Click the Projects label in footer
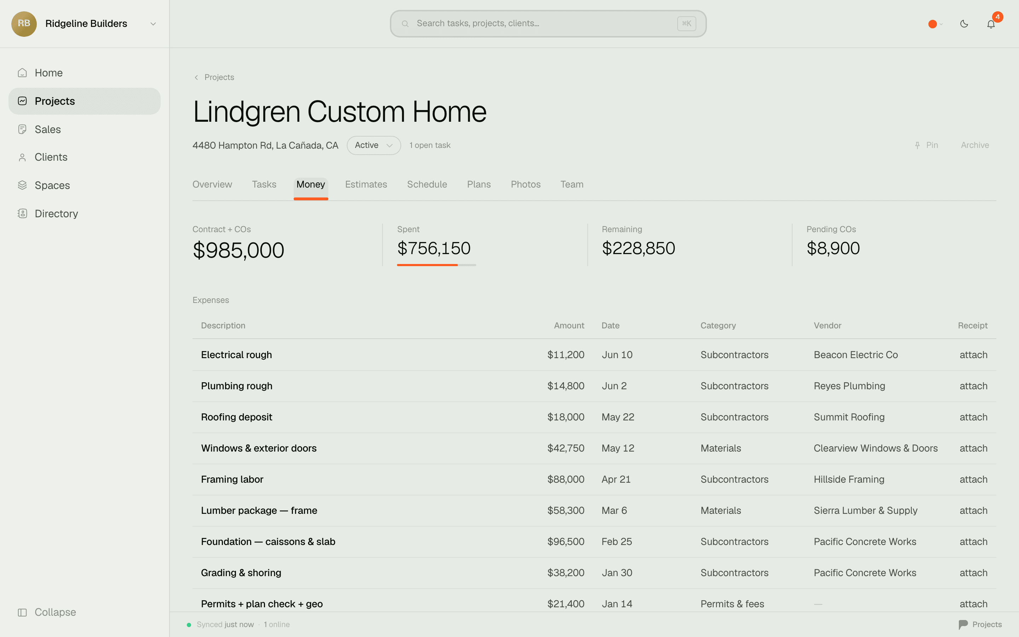The image size is (1019, 637). tap(987, 624)
